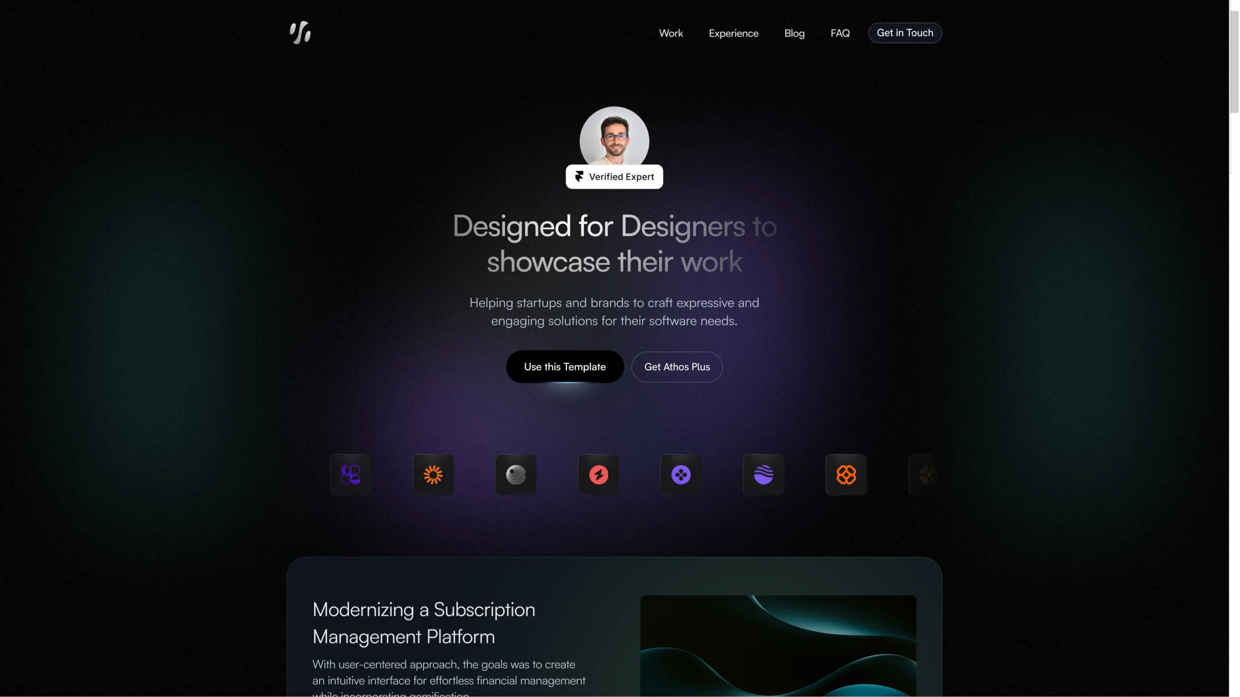The height and width of the screenshot is (697, 1240).
Task: Click the blue crosshair/target icon
Action: coord(682,474)
